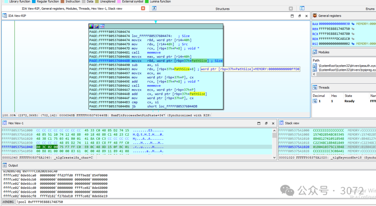
Task: Open the WINDBG command interpreter selector
Action: [x=8, y=202]
